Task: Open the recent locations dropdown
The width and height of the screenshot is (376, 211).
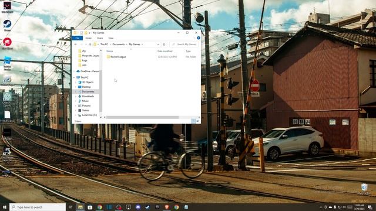Action: [86, 45]
